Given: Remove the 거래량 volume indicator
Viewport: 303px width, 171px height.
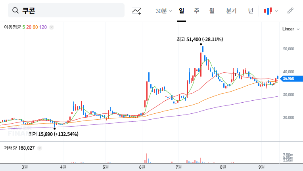Looking at the screenshot, I should (39, 148).
